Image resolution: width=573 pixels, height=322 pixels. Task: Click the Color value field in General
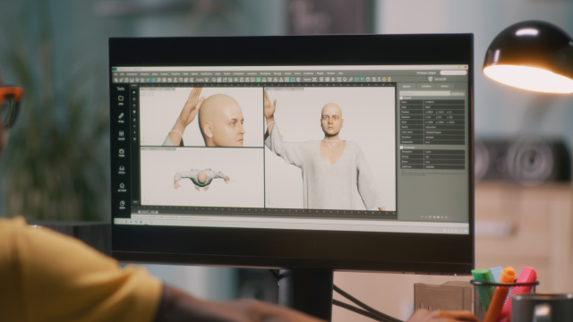[x=444, y=102]
